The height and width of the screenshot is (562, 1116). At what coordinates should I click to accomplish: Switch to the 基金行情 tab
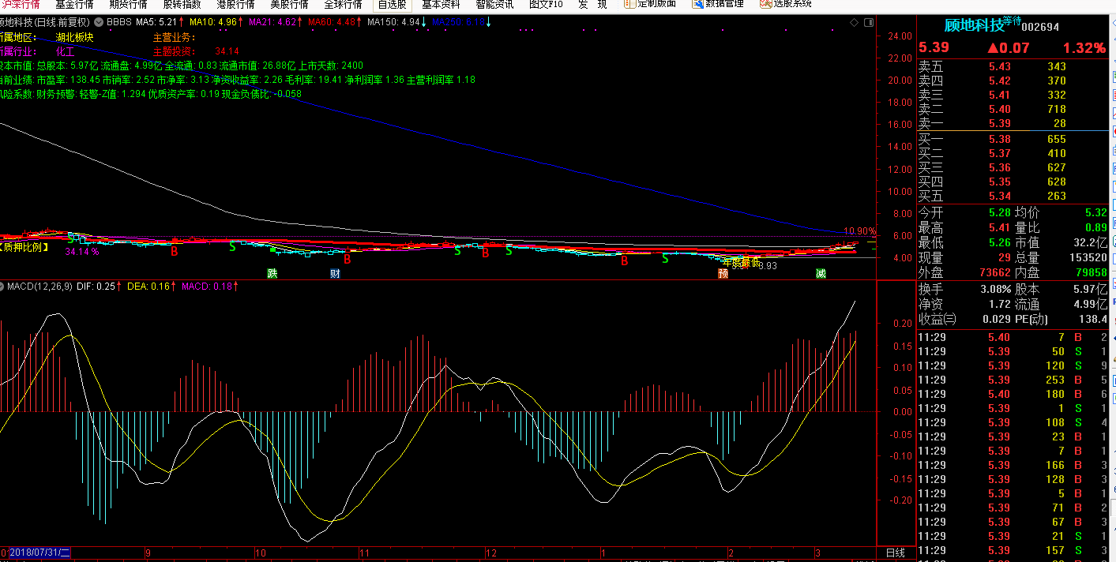74,4
